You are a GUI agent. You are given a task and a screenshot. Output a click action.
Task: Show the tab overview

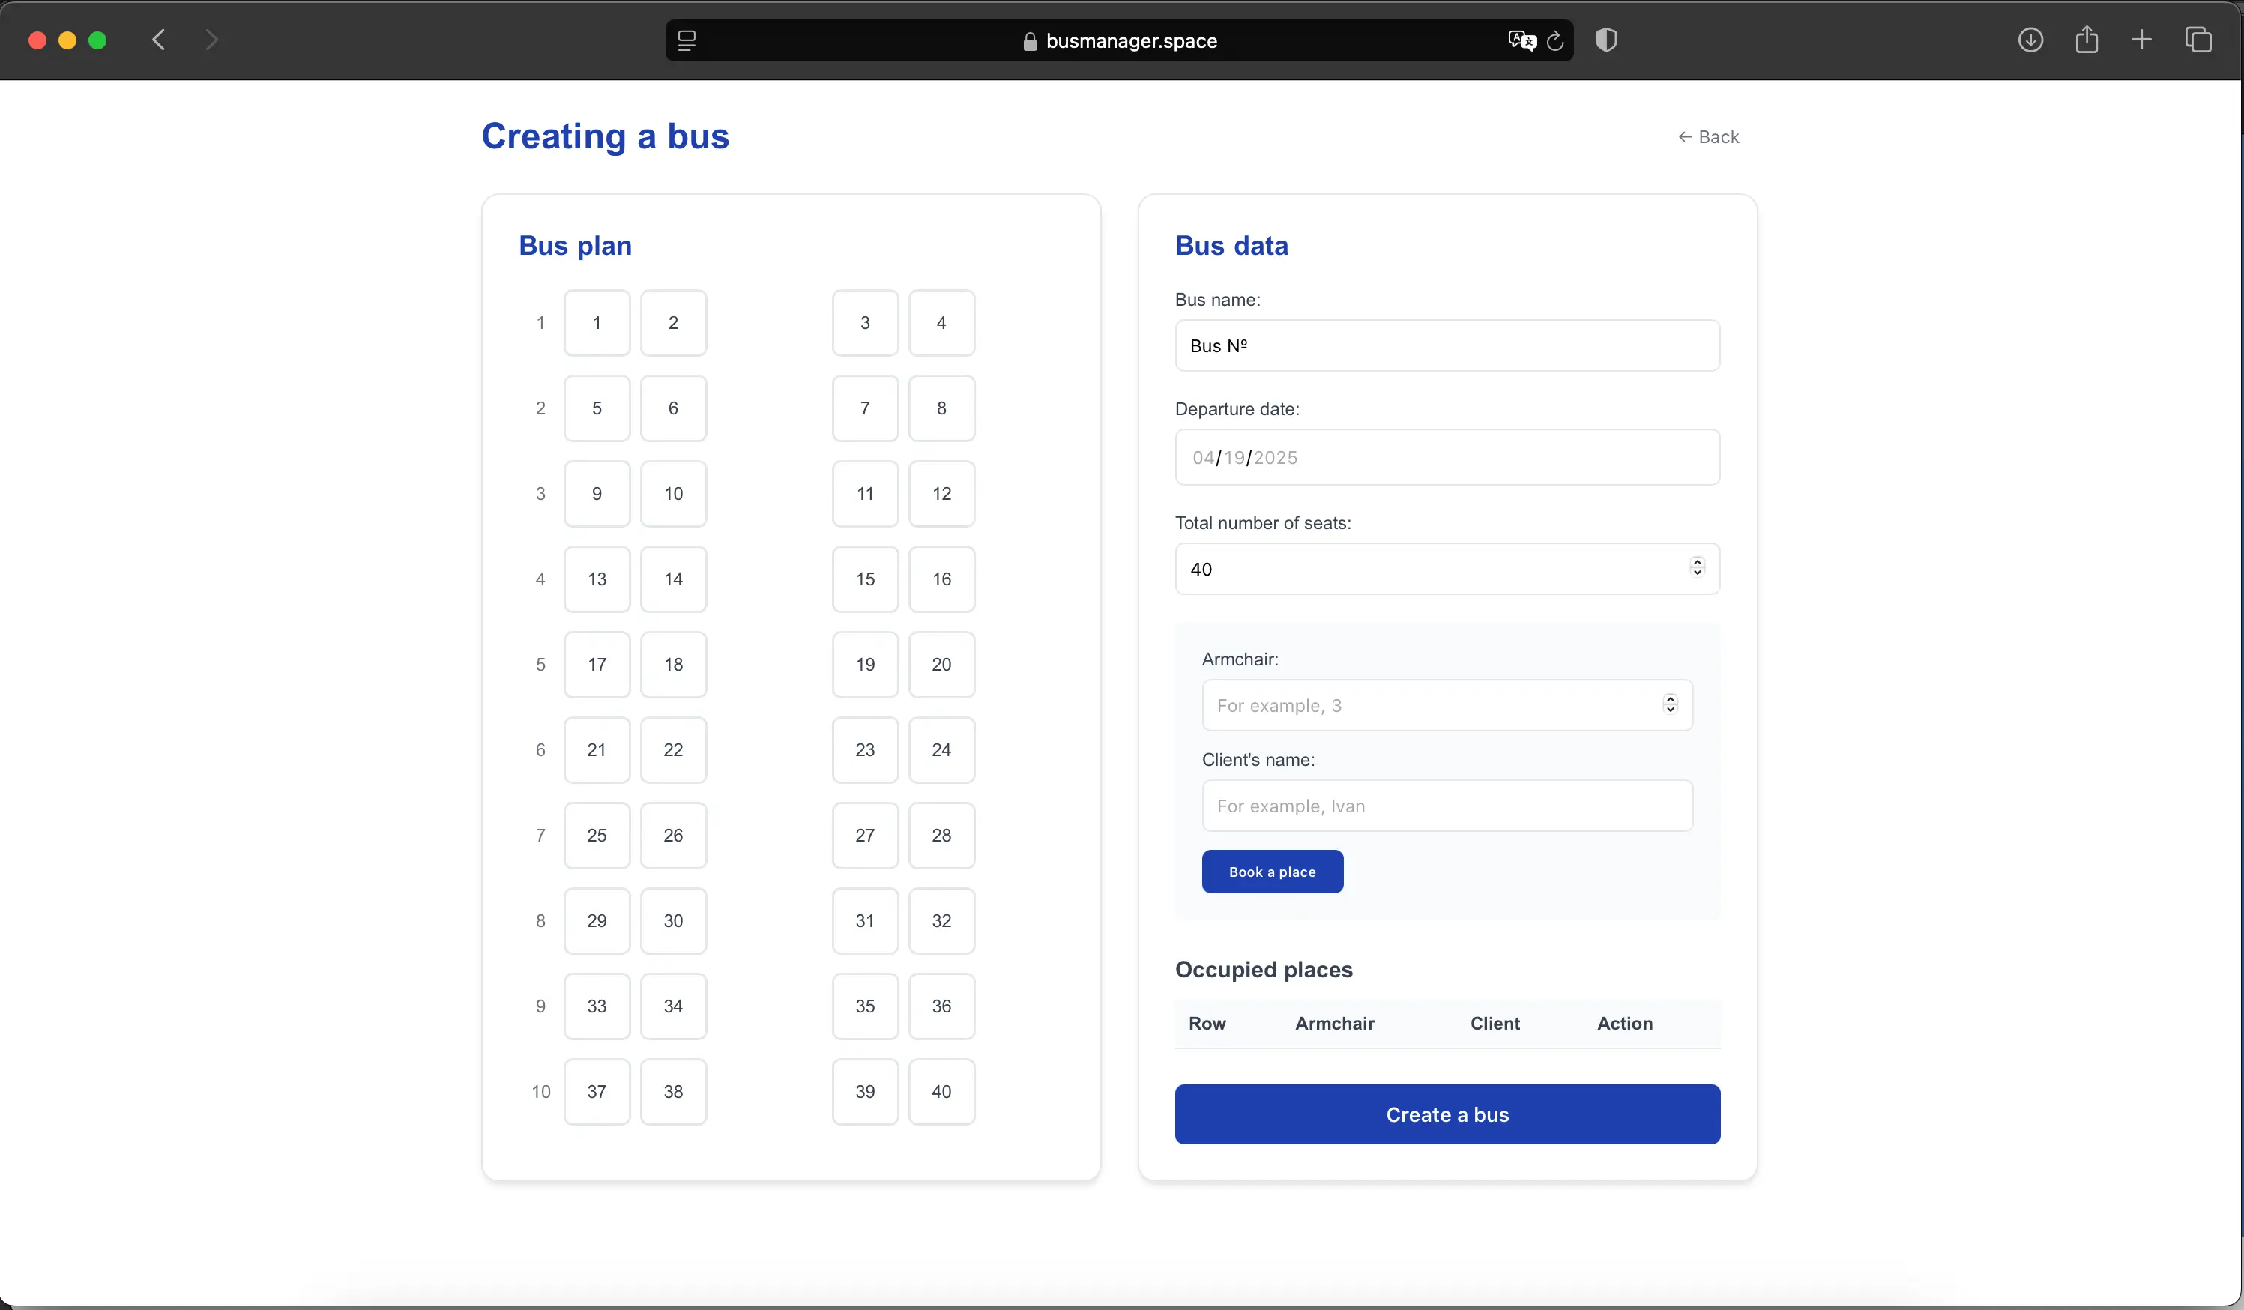pyautogui.click(x=2198, y=40)
